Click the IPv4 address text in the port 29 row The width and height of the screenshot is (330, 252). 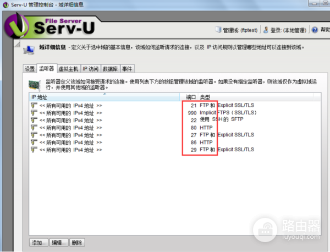[x=71, y=150]
